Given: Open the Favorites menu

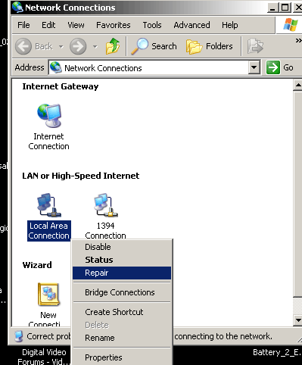Looking at the screenshot, I should pos(114,25).
